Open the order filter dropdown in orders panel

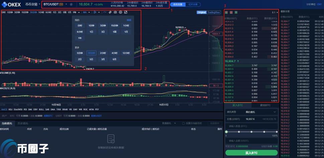point(169,124)
